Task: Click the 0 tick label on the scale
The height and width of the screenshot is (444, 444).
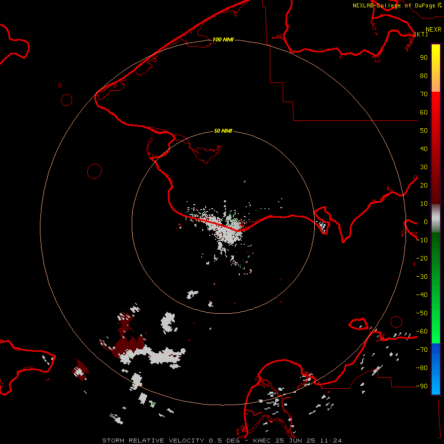Action: coord(426,222)
